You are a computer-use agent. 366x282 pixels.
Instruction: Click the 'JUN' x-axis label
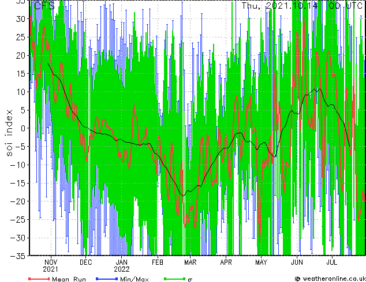click(x=297, y=262)
